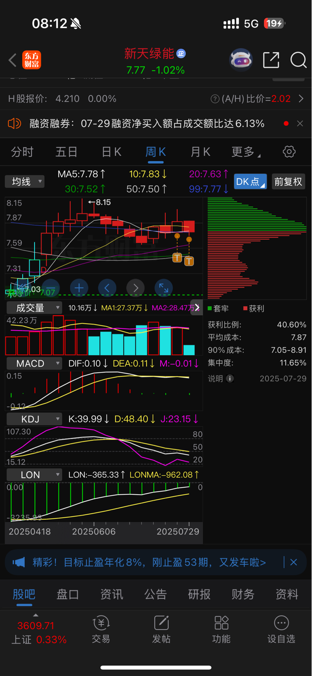
Task: Move chart right with next arrow
Action: [x=136, y=288]
